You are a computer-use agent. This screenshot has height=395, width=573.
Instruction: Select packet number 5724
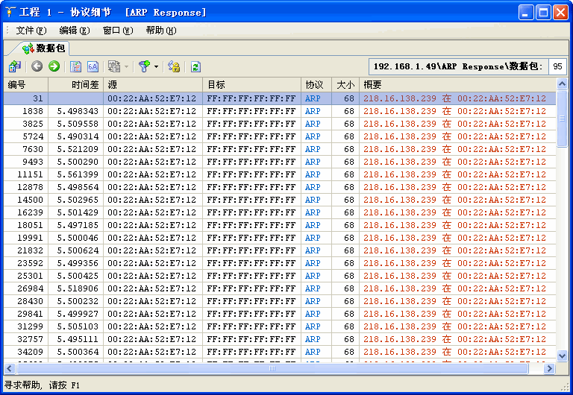[x=33, y=136]
